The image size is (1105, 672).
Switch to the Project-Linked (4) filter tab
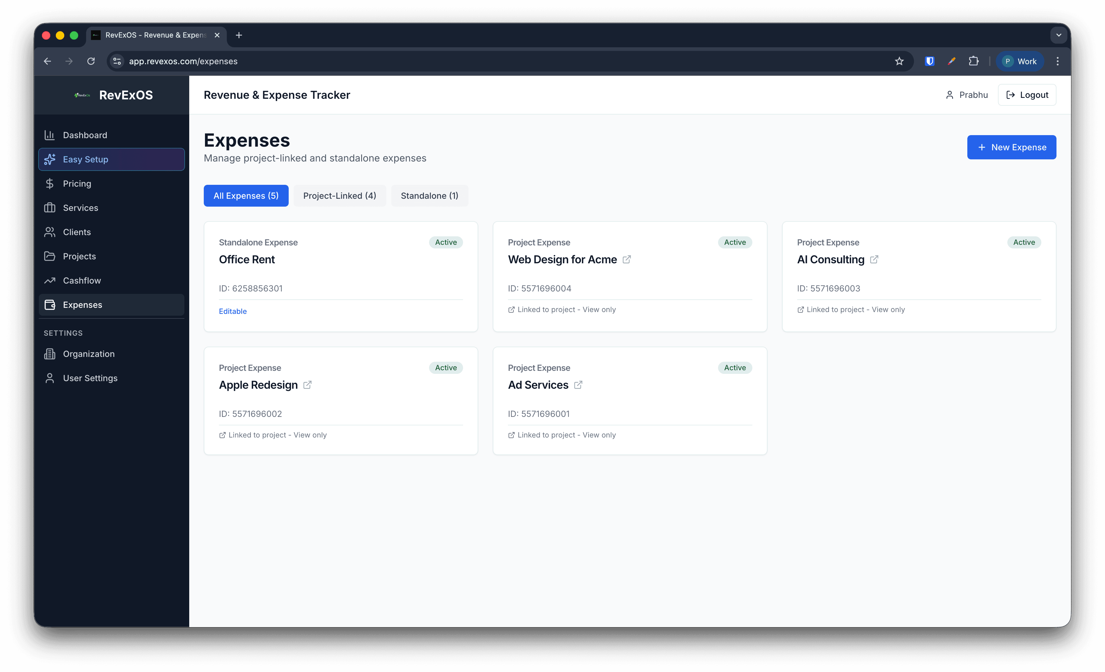point(340,195)
